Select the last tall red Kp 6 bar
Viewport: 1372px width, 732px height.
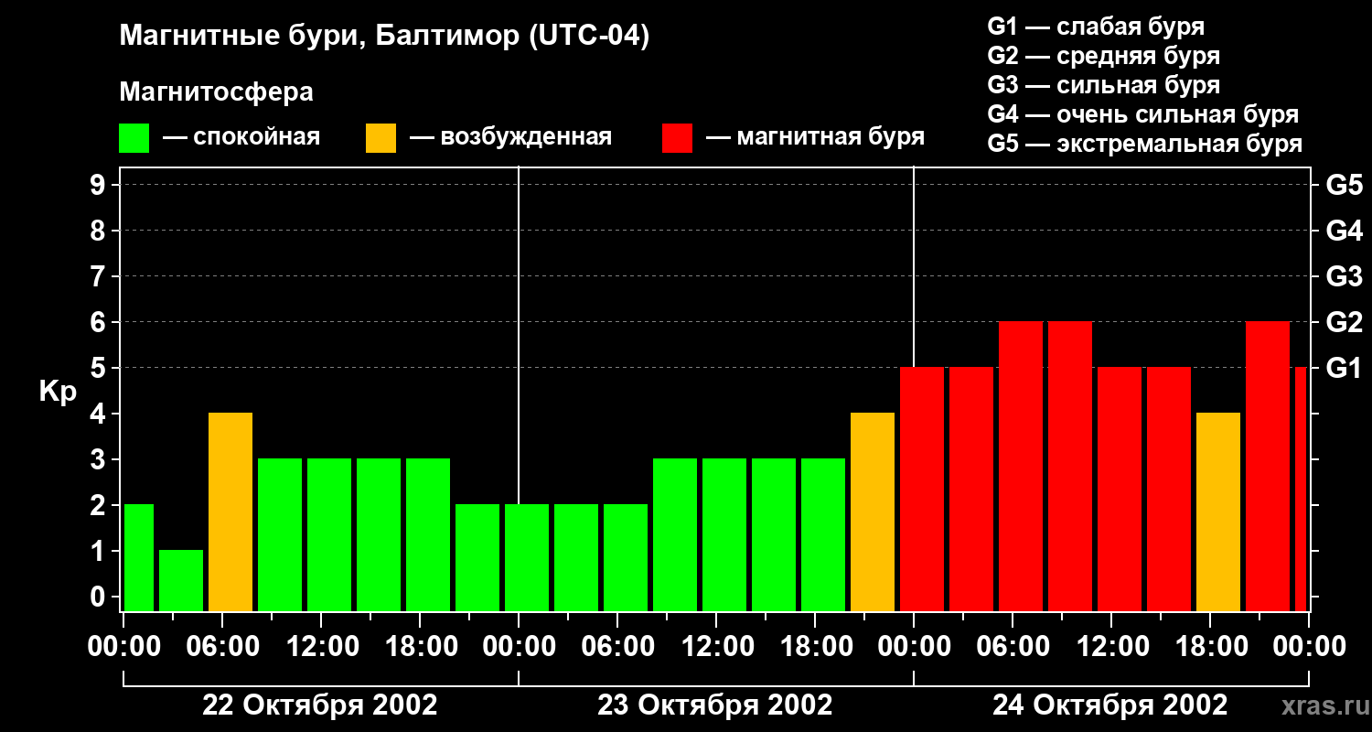[x=1268, y=466]
